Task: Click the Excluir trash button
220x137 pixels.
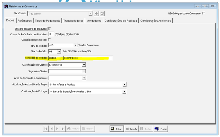Action: 146,129
